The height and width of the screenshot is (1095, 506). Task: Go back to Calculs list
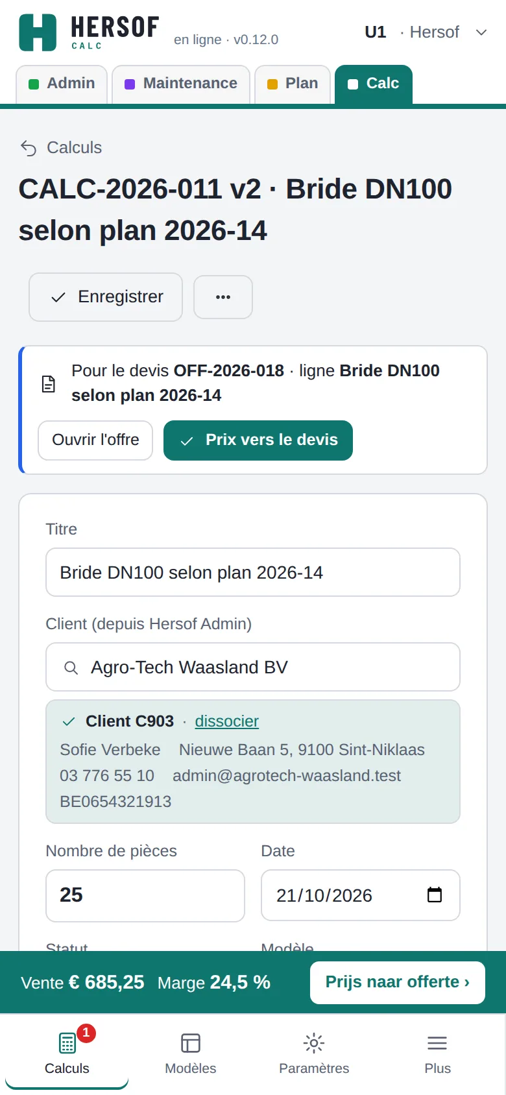(x=61, y=148)
